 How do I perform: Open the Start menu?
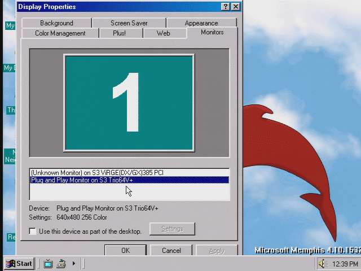19,264
